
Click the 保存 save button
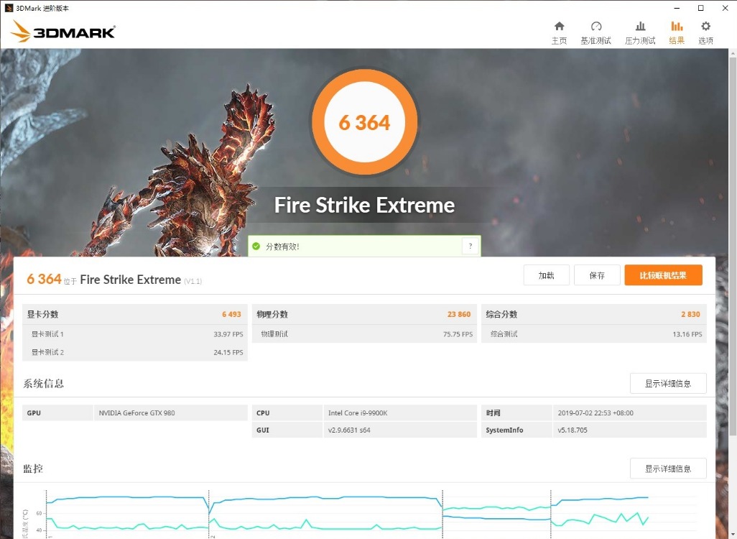597,275
